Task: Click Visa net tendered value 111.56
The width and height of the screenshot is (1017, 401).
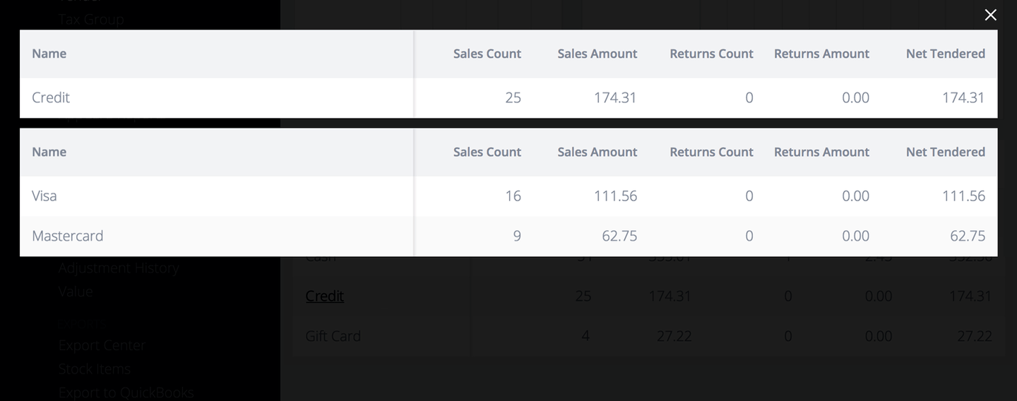Action: click(x=963, y=196)
